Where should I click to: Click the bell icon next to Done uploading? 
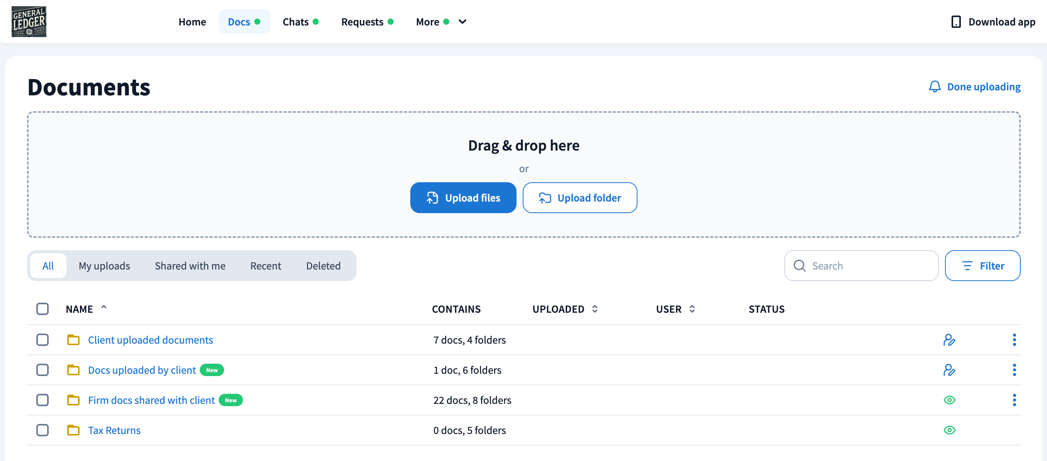click(x=935, y=86)
